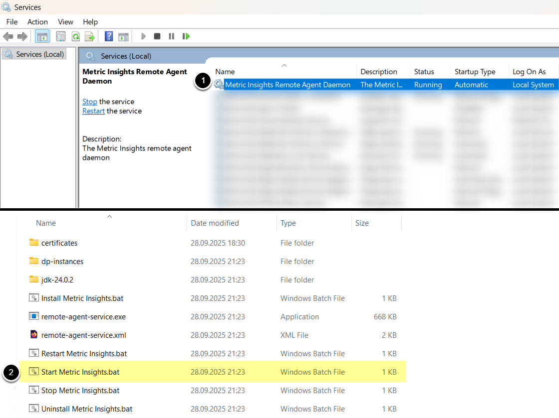559x418 pixels.
Task: Select the dp-instances folder
Action: coord(62,262)
